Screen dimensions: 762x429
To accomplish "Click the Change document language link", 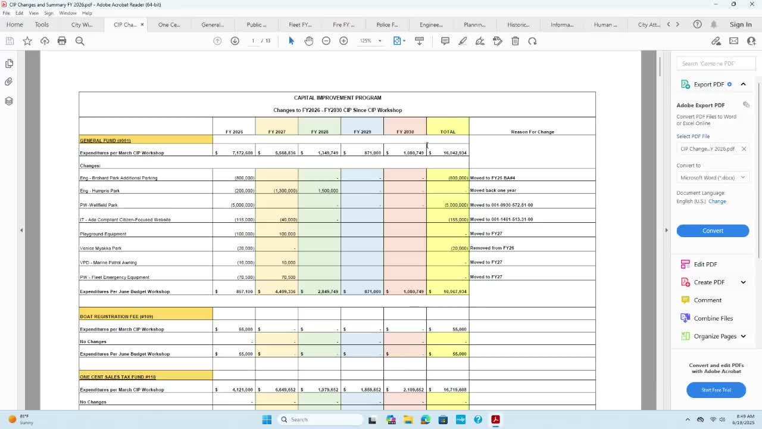I will 717,201.
